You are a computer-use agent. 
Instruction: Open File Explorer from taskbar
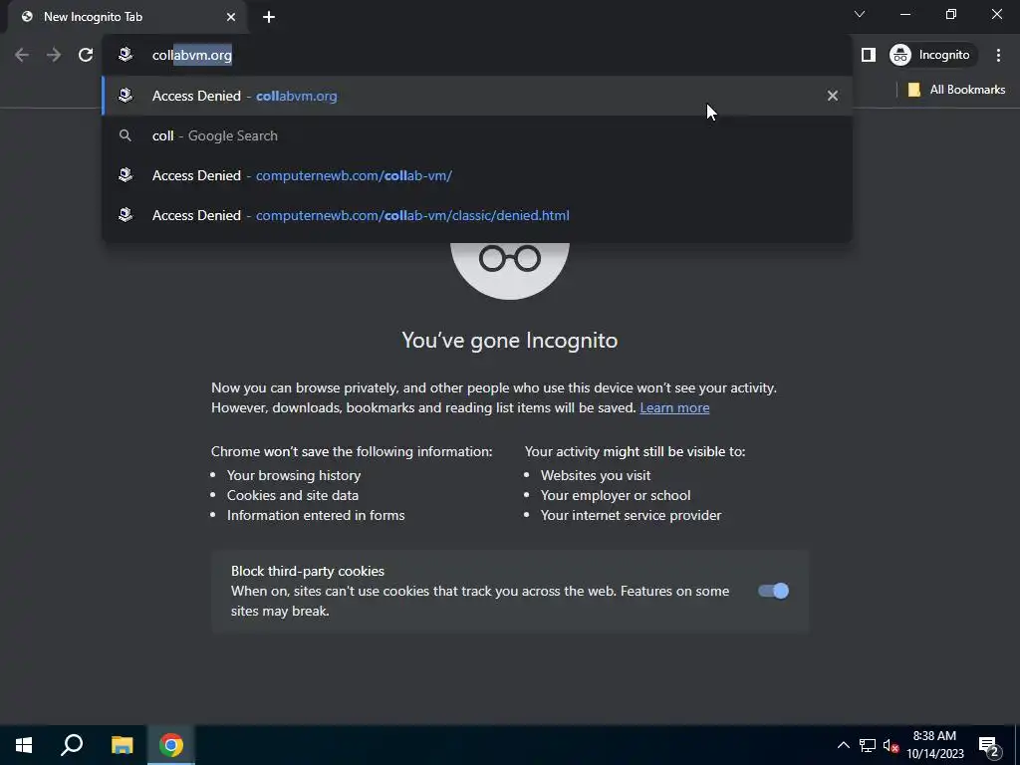coord(122,745)
